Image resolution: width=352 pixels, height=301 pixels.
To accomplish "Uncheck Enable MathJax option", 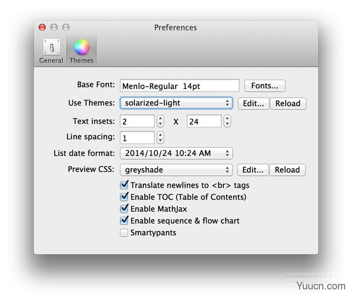I will [x=124, y=208].
